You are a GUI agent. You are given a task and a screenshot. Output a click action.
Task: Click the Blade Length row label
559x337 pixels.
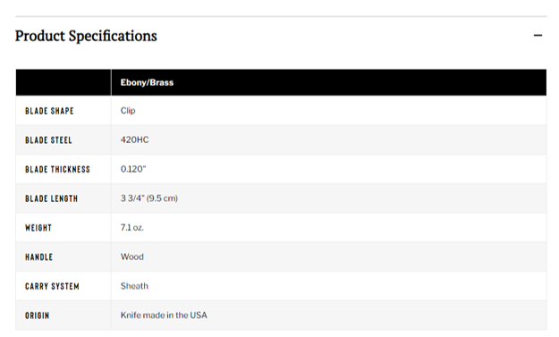coord(51,198)
